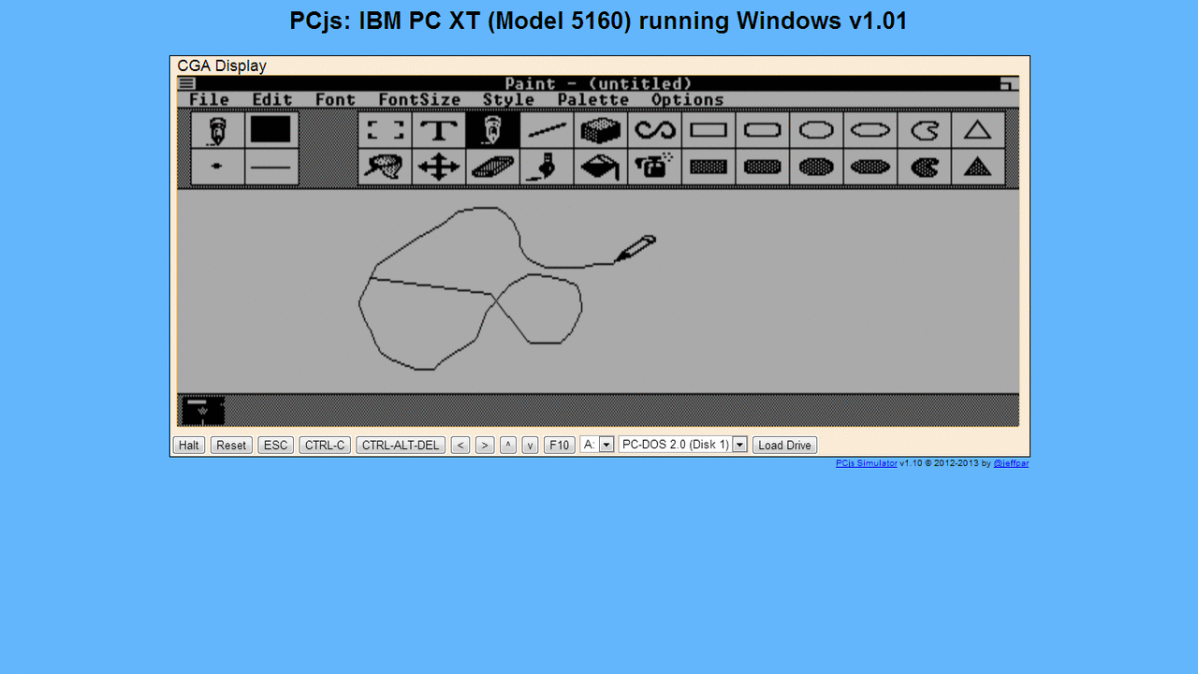1198x674 pixels.
Task: Select the hollow Circle tool
Action: click(816, 130)
